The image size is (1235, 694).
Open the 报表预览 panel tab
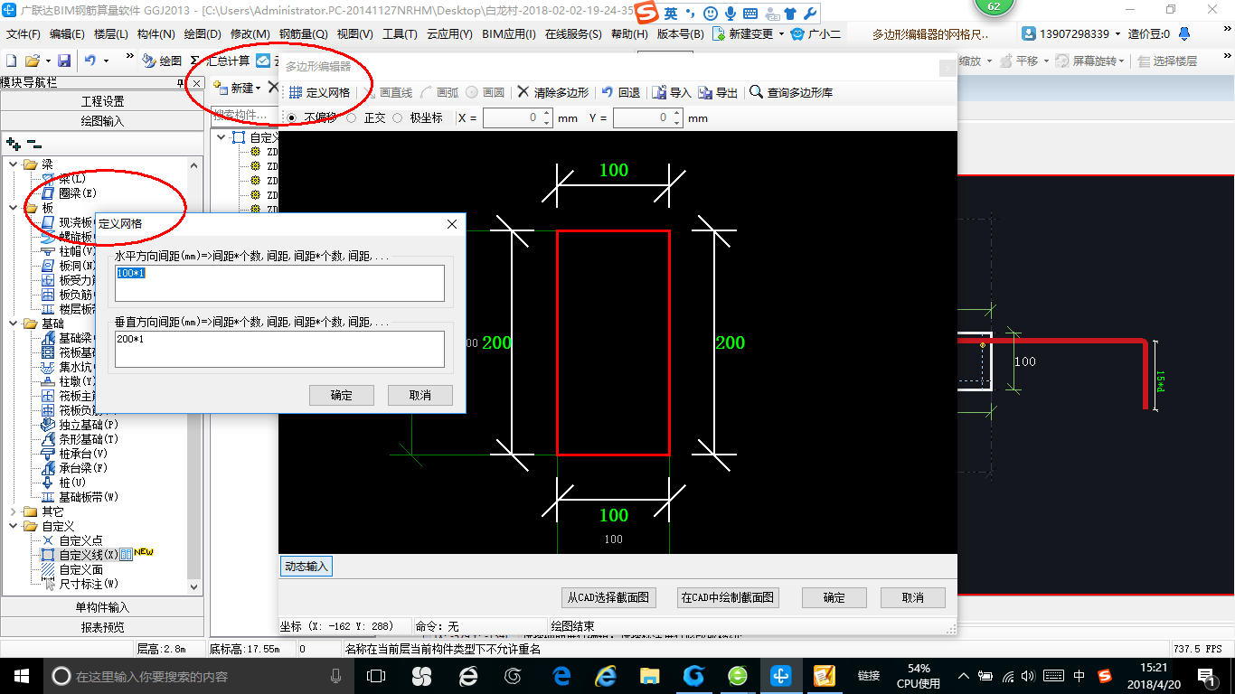102,626
